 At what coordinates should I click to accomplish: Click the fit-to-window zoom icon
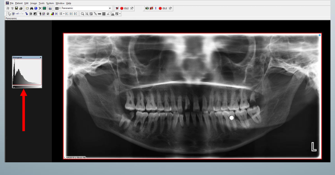[x=91, y=14]
